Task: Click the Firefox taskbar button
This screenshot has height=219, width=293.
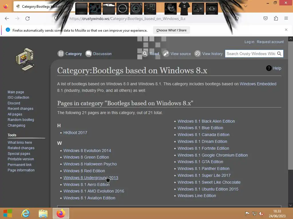Action: click(x=61, y=213)
